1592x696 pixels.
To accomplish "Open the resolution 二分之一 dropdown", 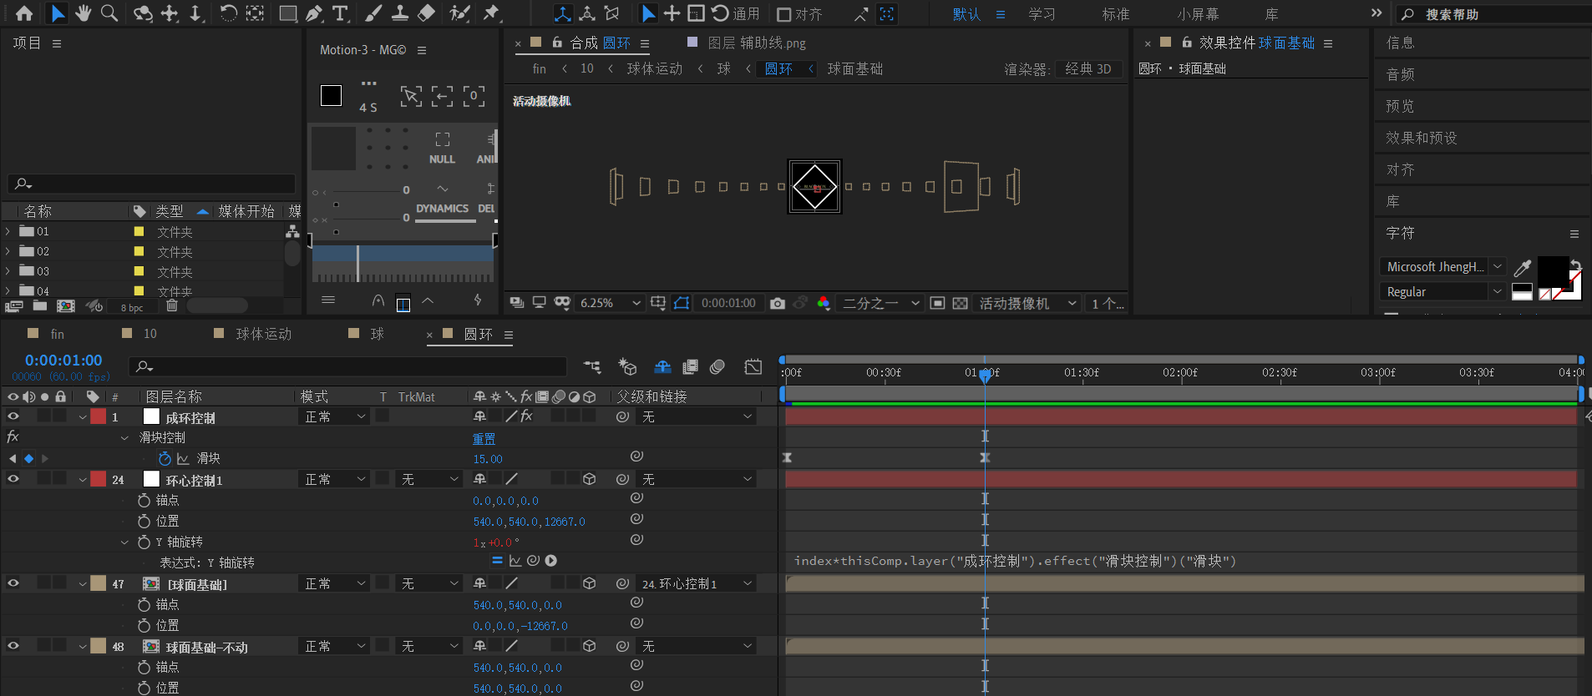I will tap(880, 303).
